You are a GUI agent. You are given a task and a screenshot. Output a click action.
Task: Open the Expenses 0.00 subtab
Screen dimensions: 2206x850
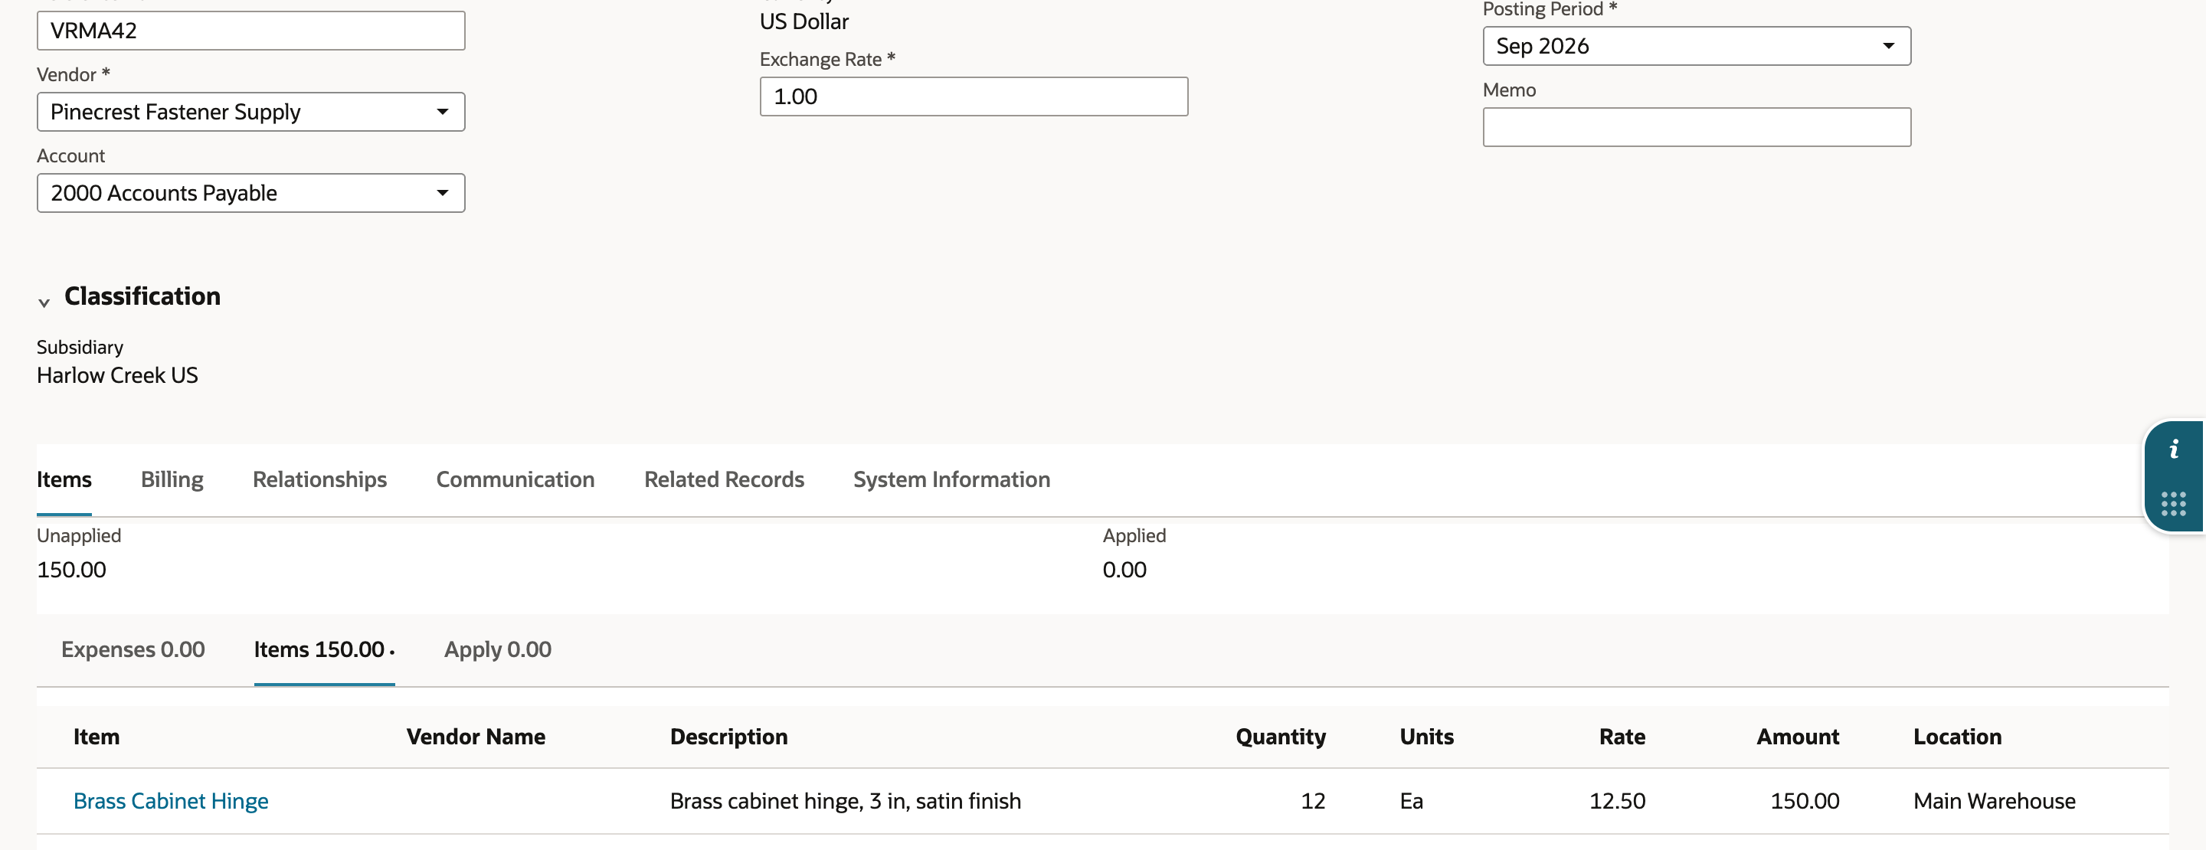pyautogui.click(x=133, y=649)
